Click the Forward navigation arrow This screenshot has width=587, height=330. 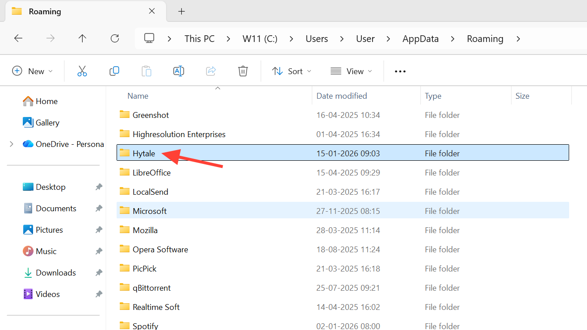50,38
